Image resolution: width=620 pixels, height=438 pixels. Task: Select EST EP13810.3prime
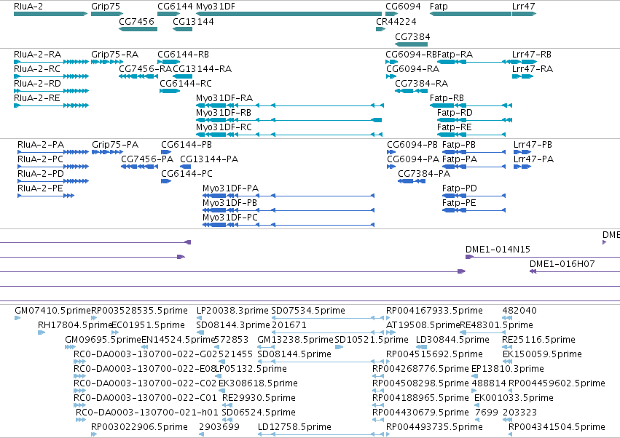click(x=475, y=376)
